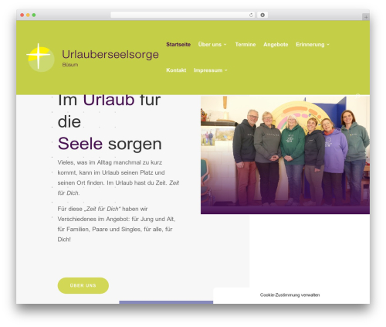Expand the Über uns dropdown arrow
The width and height of the screenshot is (386, 327).
click(225, 45)
